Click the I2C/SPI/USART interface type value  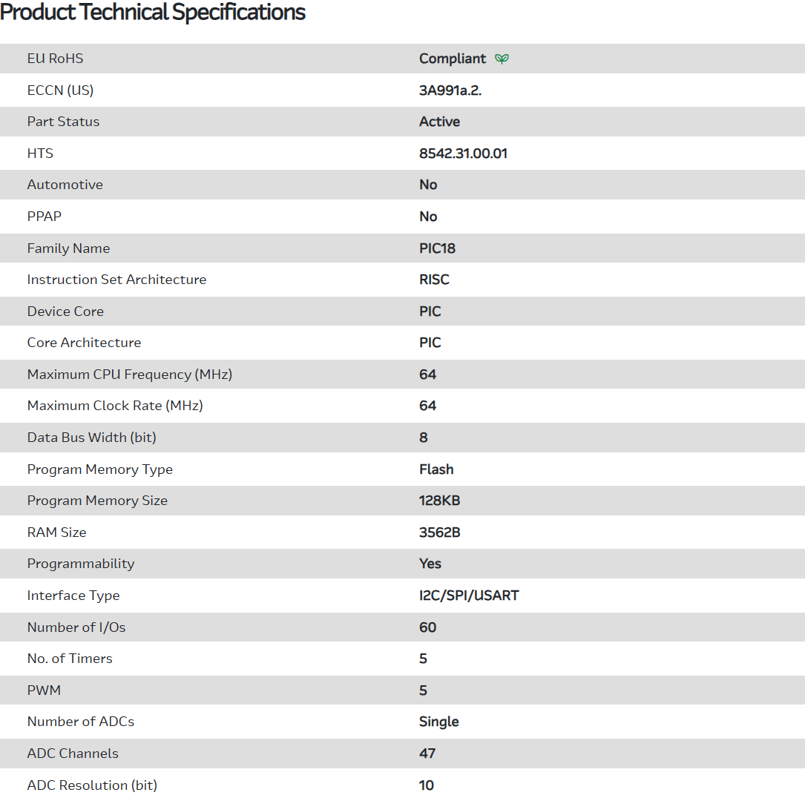(x=469, y=596)
